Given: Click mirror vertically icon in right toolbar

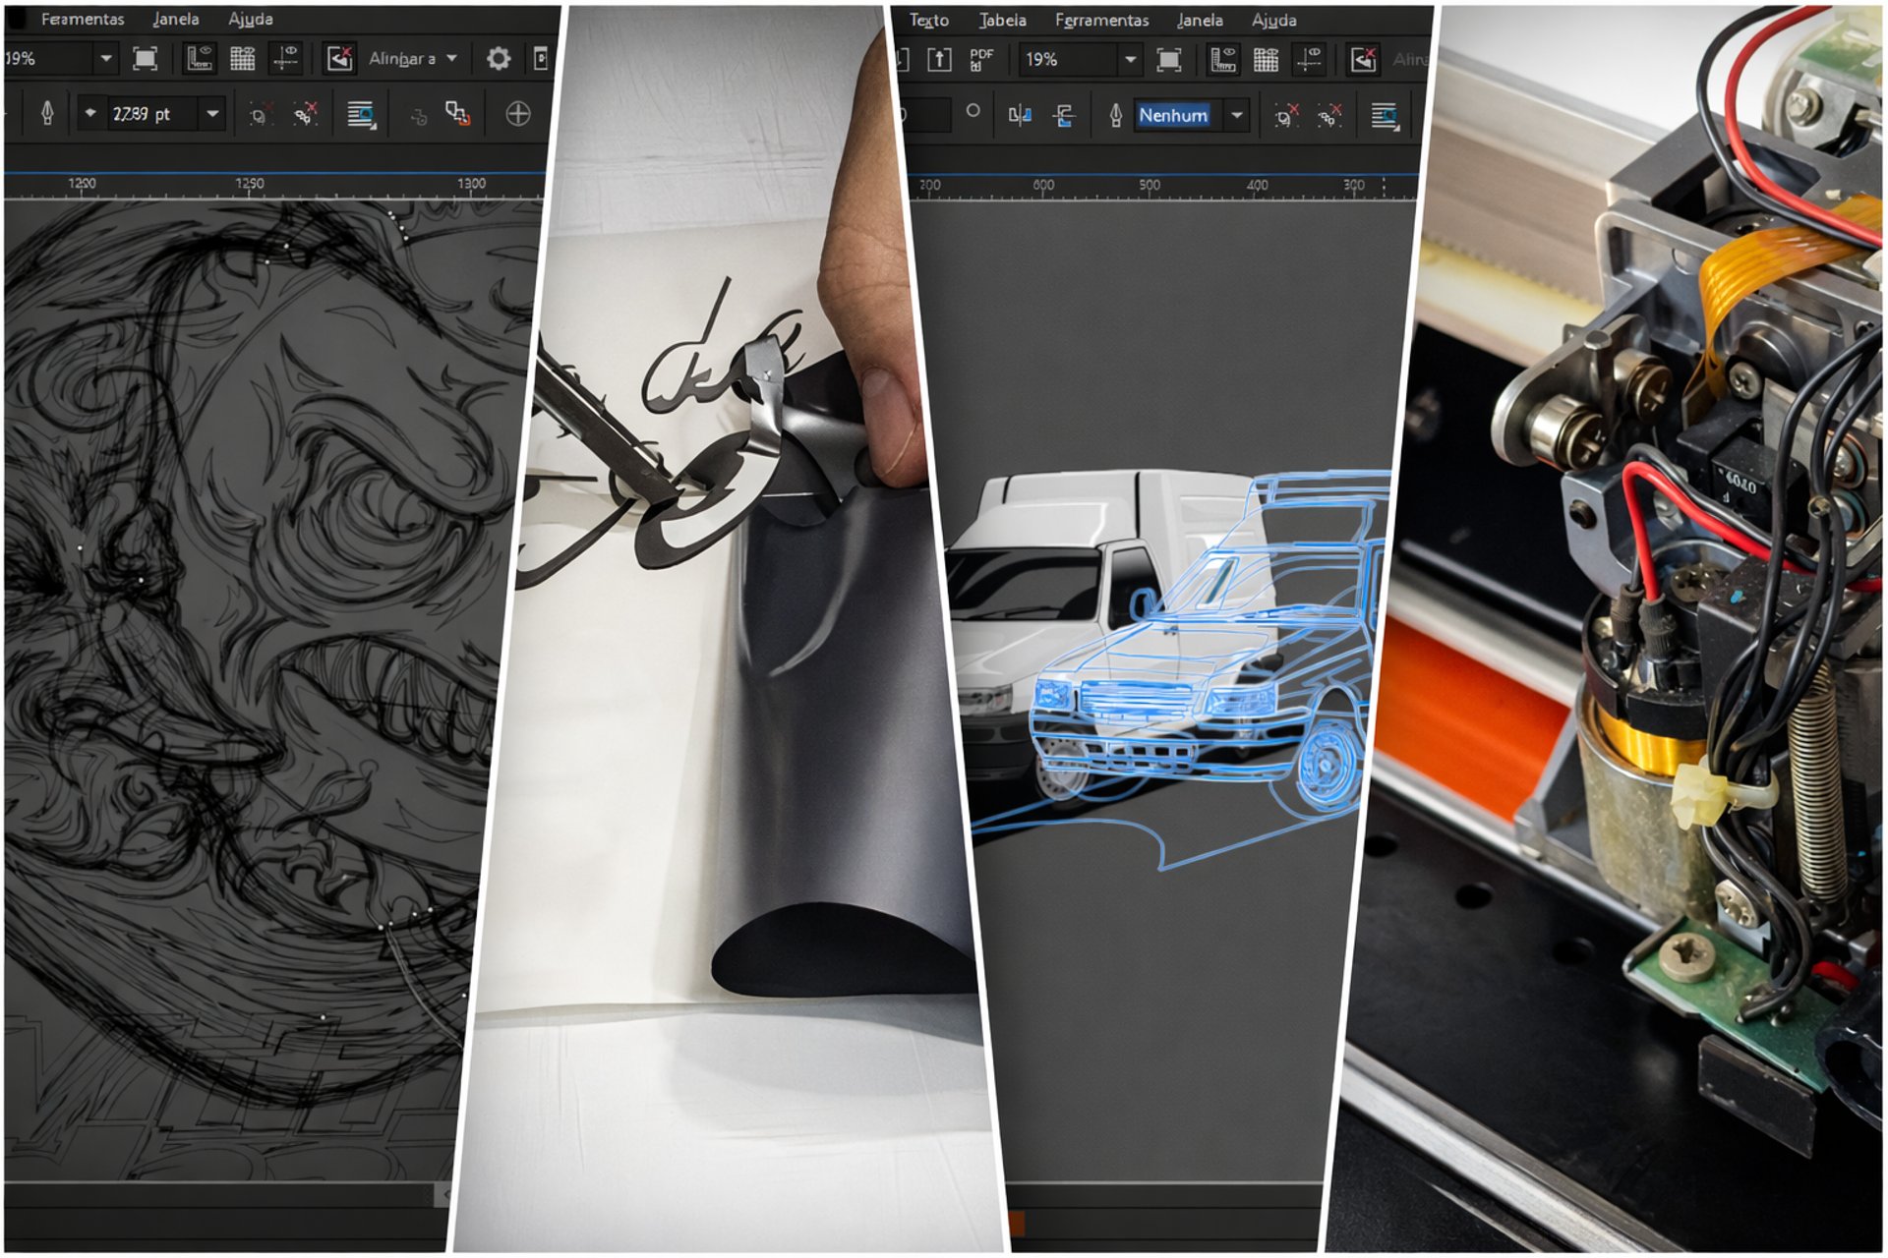Looking at the screenshot, I should pyautogui.click(x=1063, y=116).
